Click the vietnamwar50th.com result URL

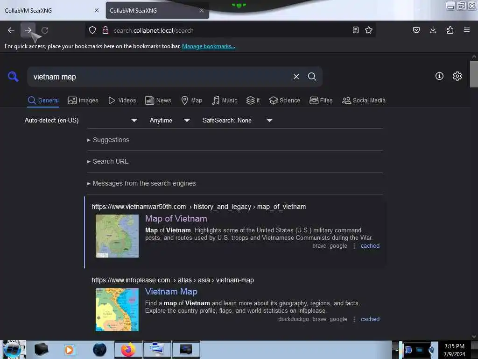pos(198,207)
